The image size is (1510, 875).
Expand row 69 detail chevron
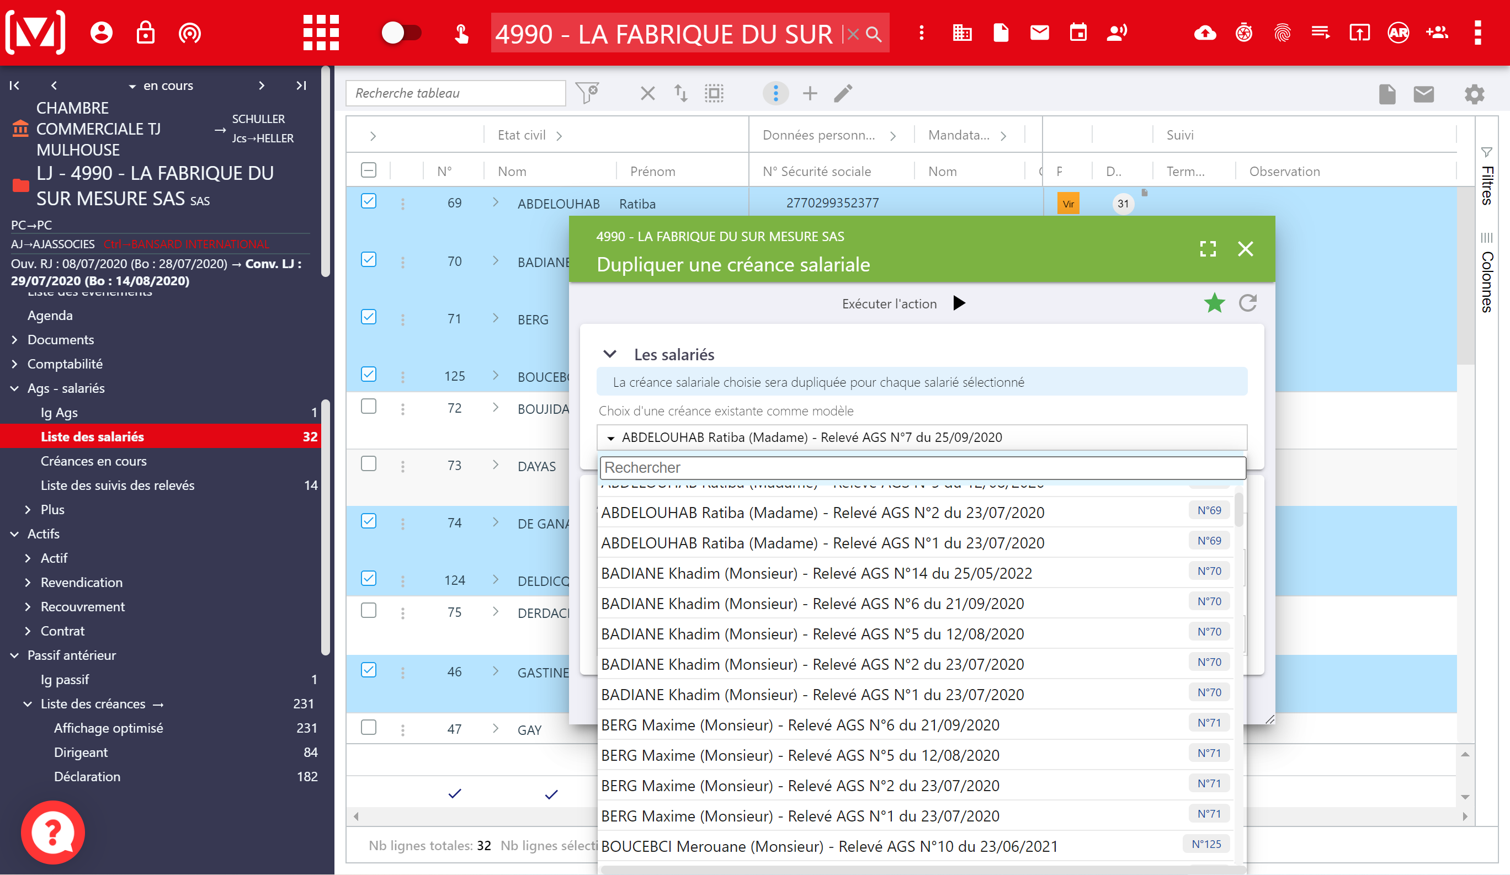pos(496,202)
